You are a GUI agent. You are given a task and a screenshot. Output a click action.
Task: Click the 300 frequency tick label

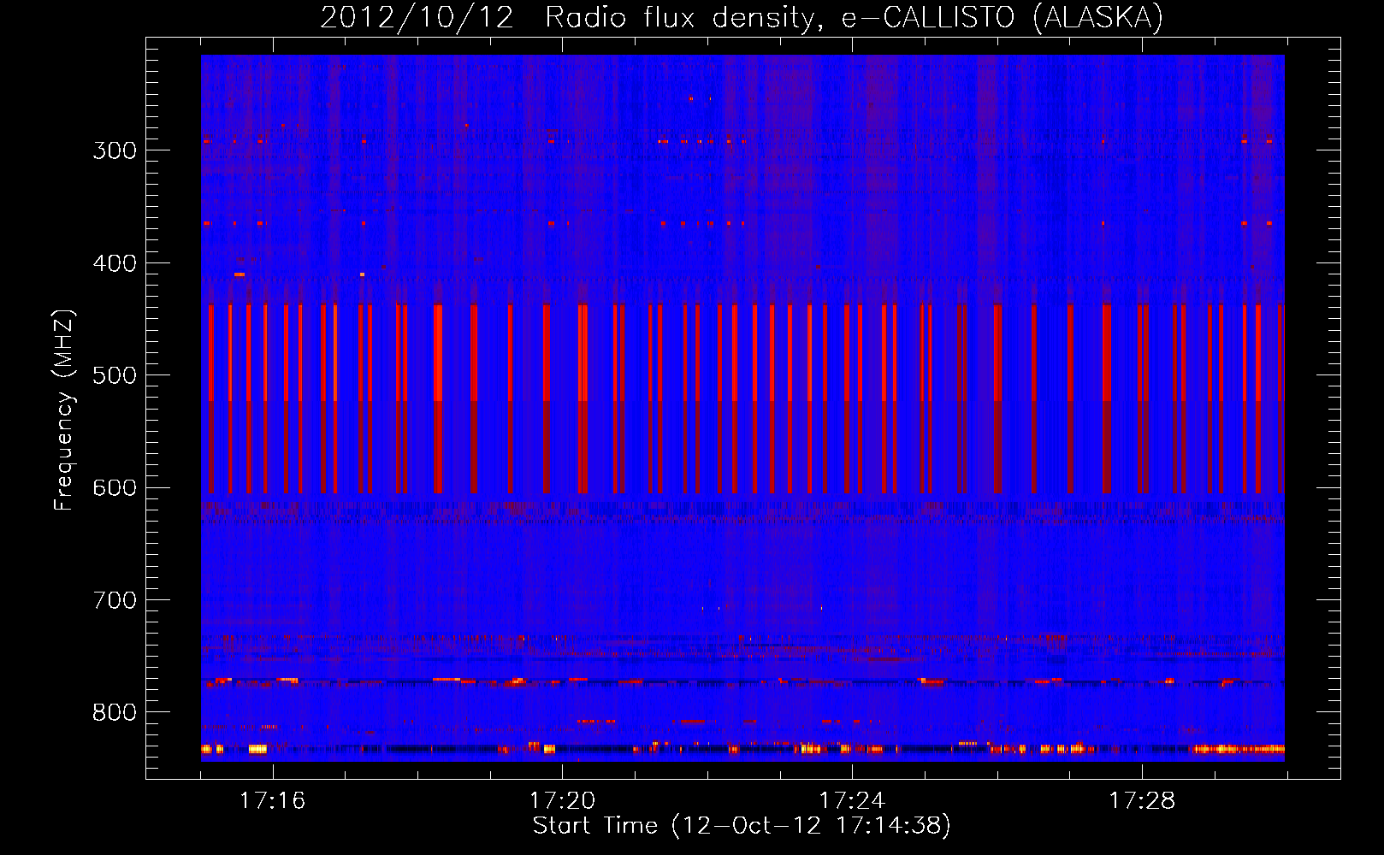click(x=115, y=150)
